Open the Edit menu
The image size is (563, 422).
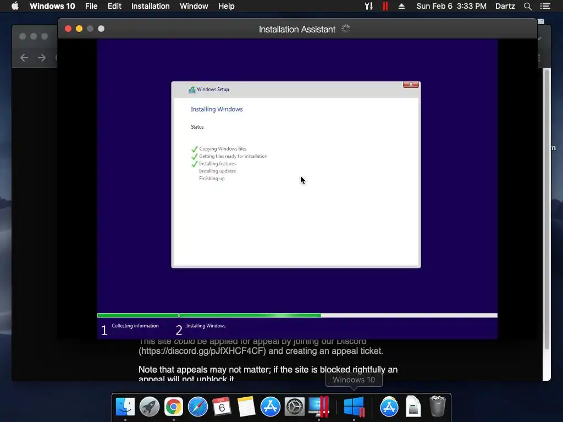coord(114,6)
